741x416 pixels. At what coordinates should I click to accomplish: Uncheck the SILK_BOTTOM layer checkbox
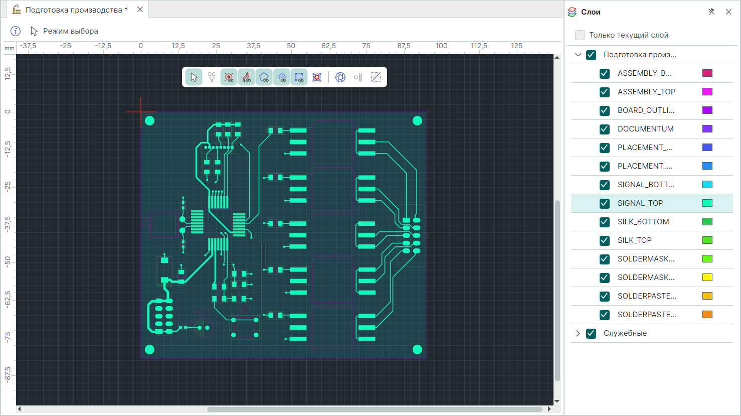tap(605, 222)
